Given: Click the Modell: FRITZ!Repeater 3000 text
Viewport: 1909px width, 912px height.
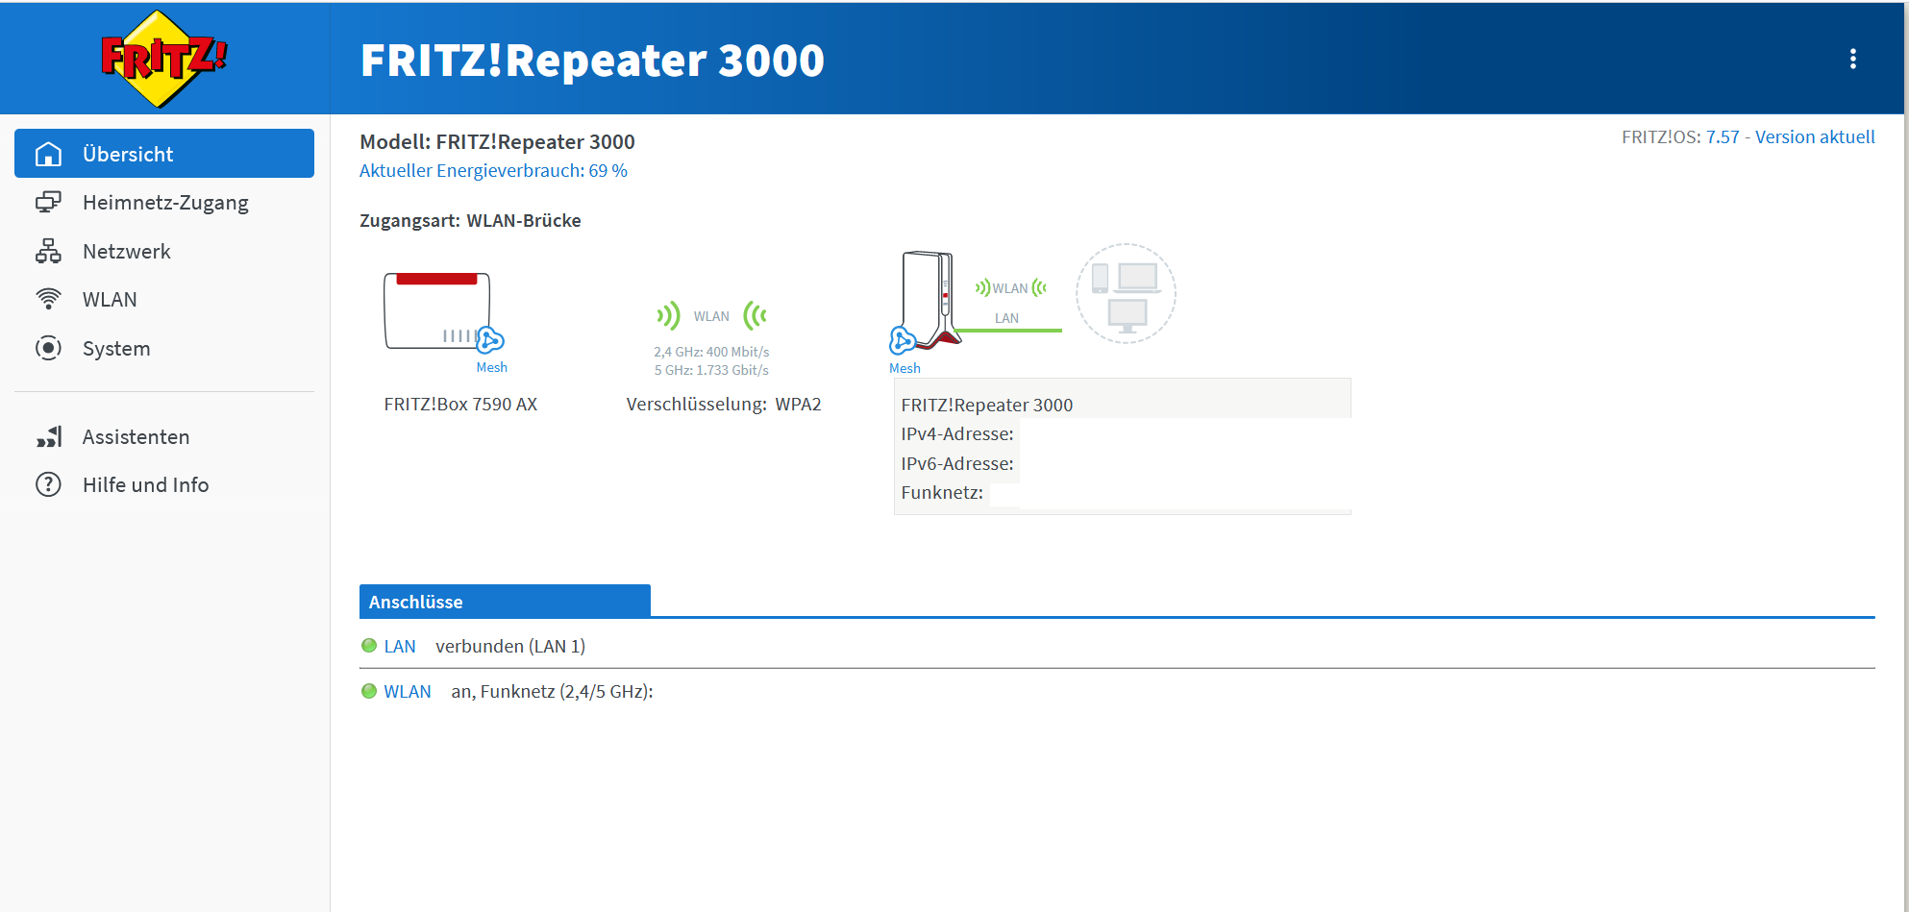Looking at the screenshot, I should [497, 141].
